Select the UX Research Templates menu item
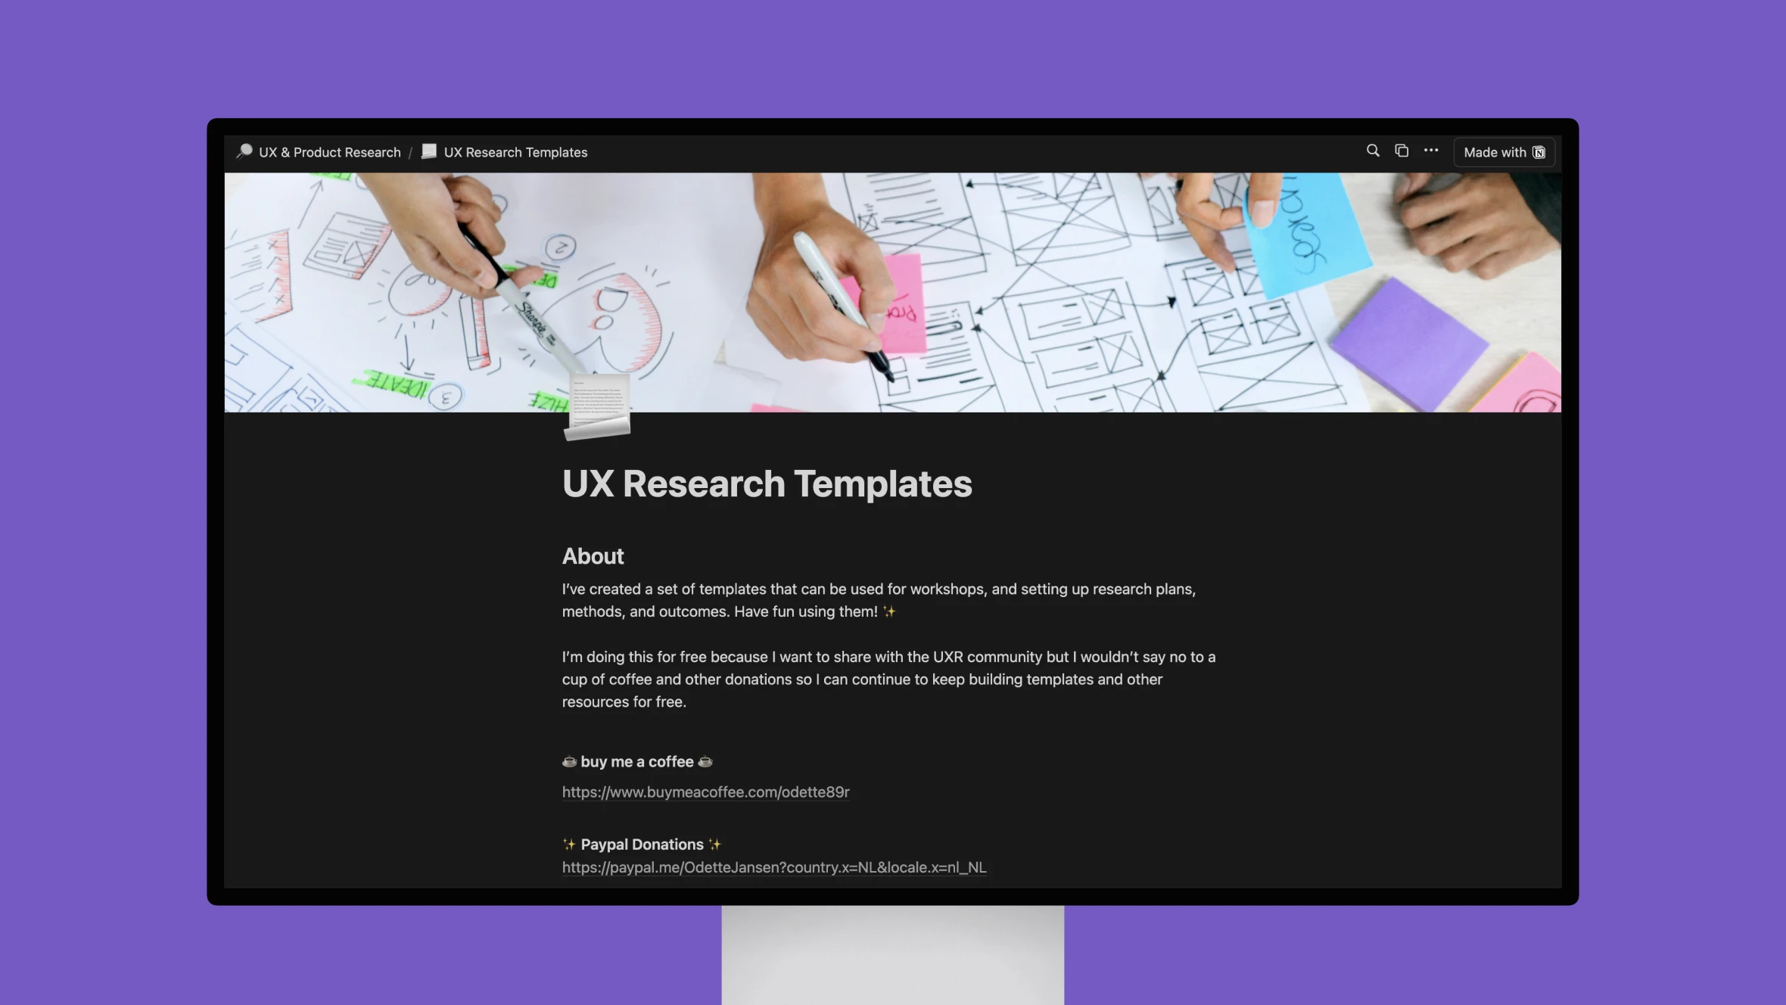This screenshot has height=1005, width=1786. pos(504,152)
